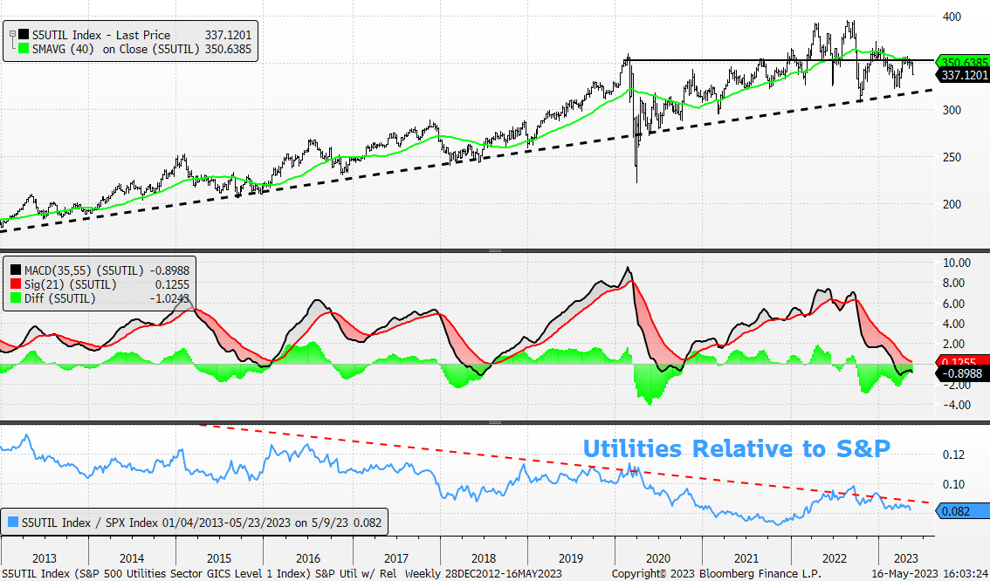Click the 2016 year label on time axis
The width and height of the screenshot is (990, 581).
coord(308,558)
